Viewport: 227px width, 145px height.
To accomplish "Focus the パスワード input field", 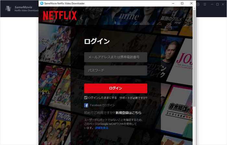I will [115, 70].
